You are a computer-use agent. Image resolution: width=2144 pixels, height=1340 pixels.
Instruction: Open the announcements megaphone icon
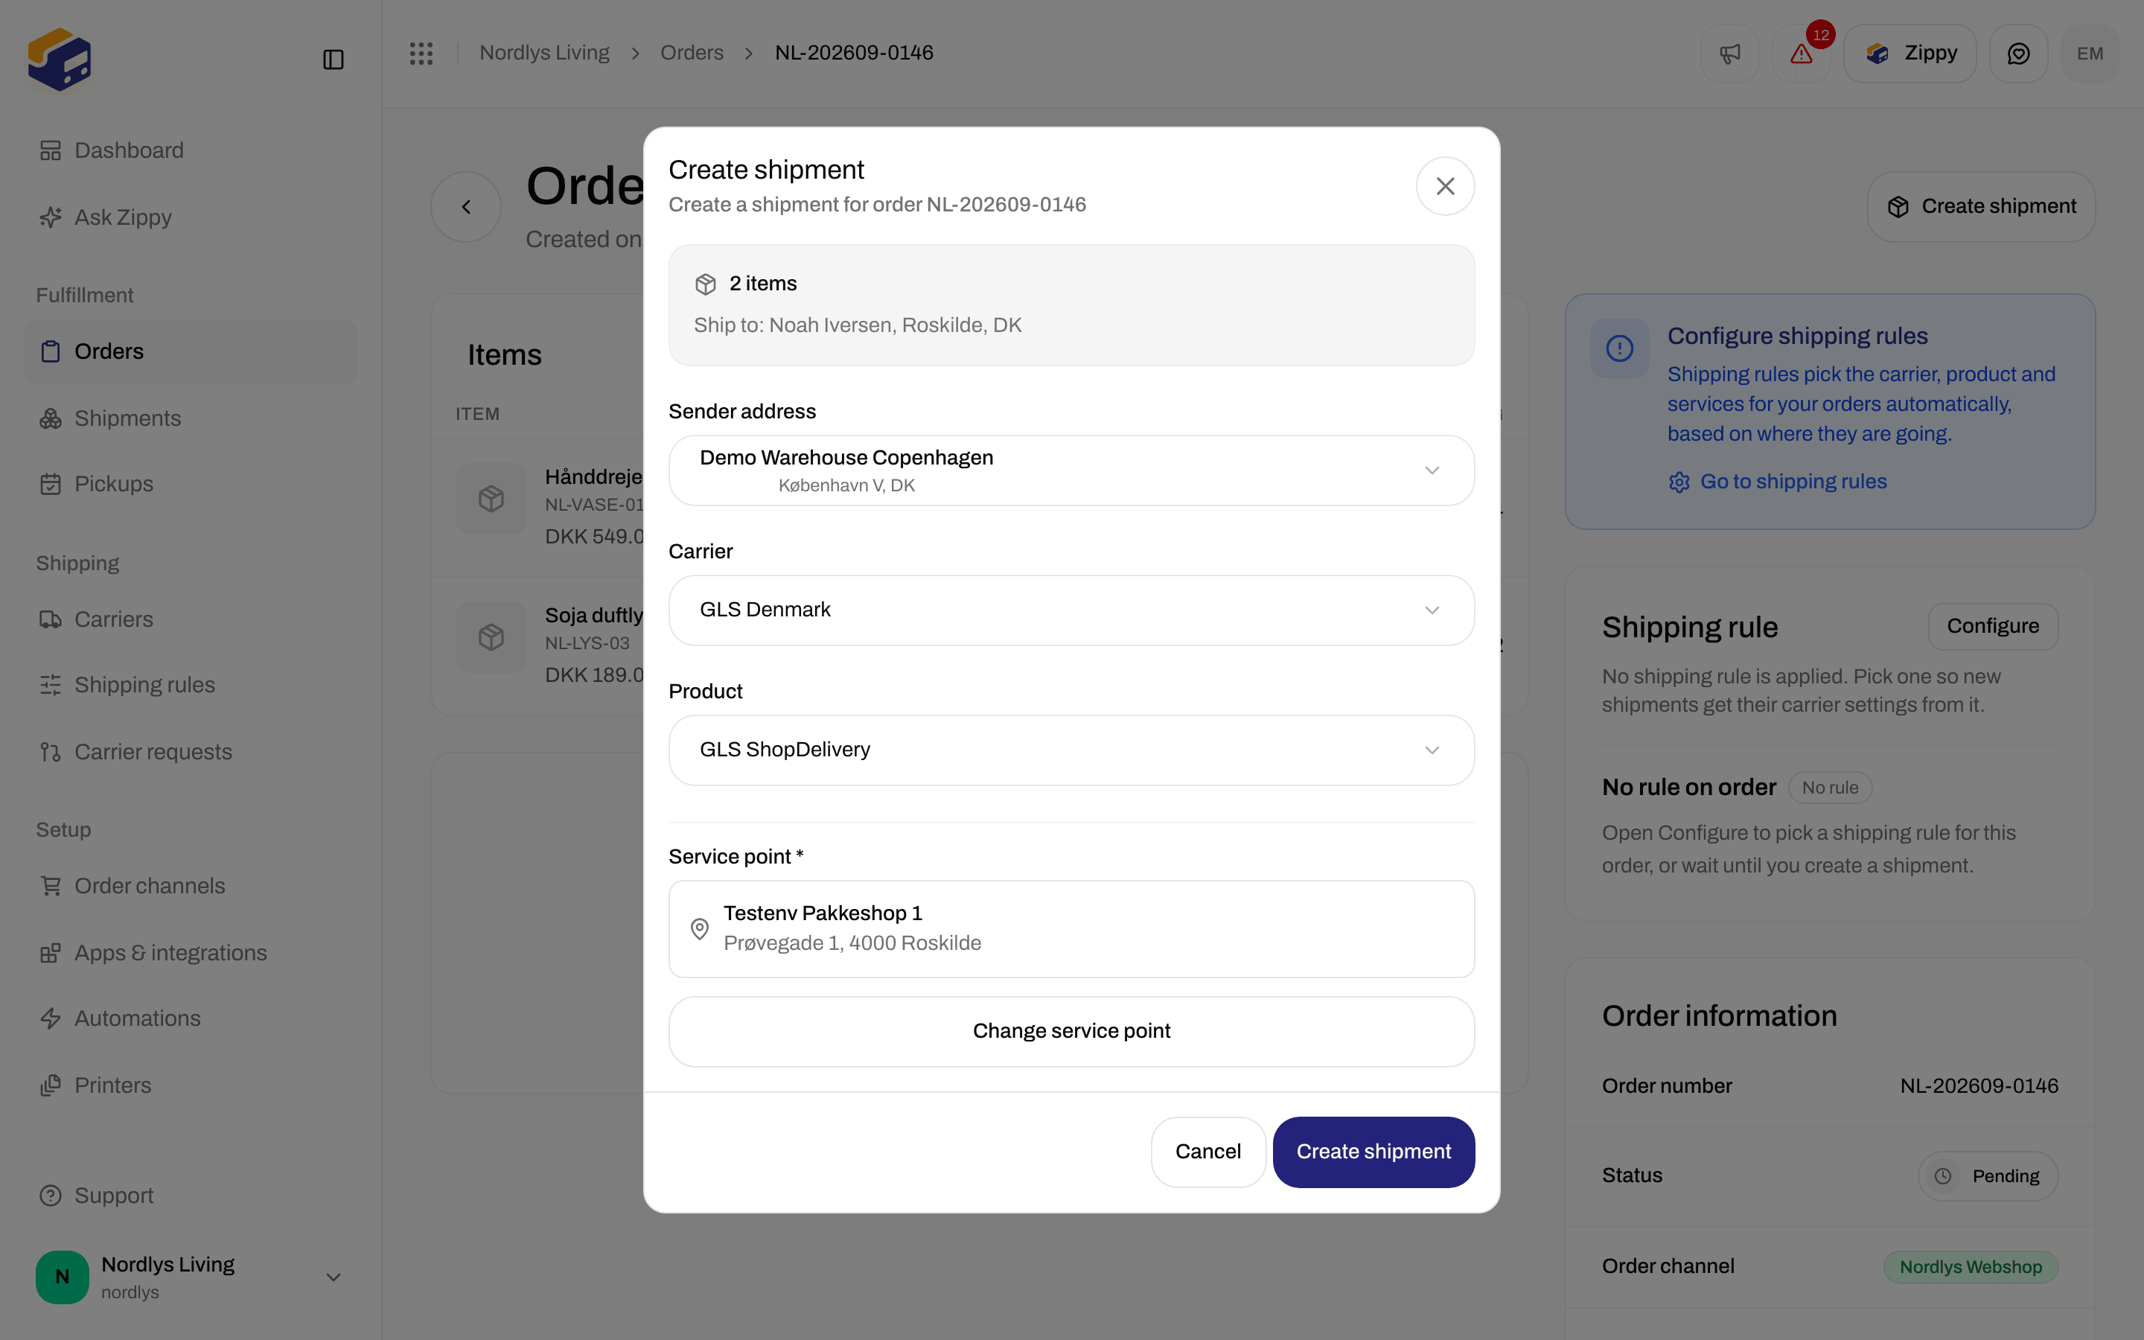pos(1729,53)
